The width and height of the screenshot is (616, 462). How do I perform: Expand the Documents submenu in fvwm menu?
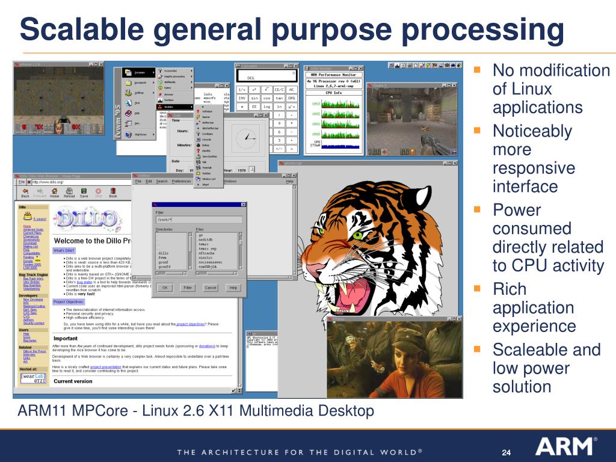139,83
